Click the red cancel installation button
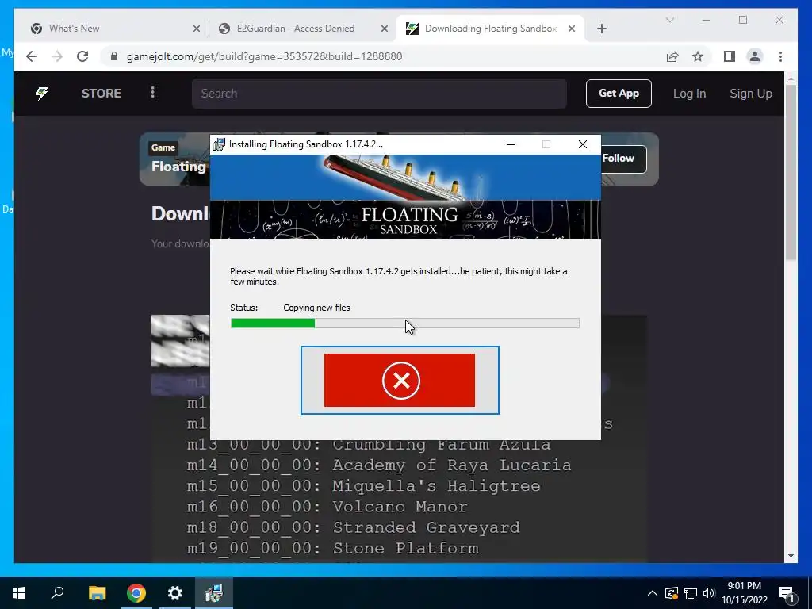The width and height of the screenshot is (812, 609). pyautogui.click(x=400, y=380)
